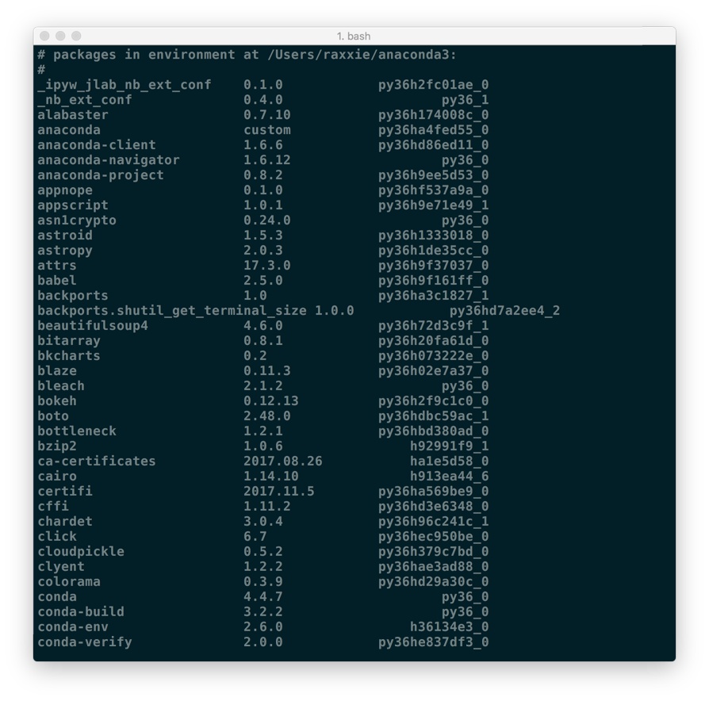The width and height of the screenshot is (709, 701).
Task: Click the beautifulsoup4 package name
Action: (x=93, y=326)
